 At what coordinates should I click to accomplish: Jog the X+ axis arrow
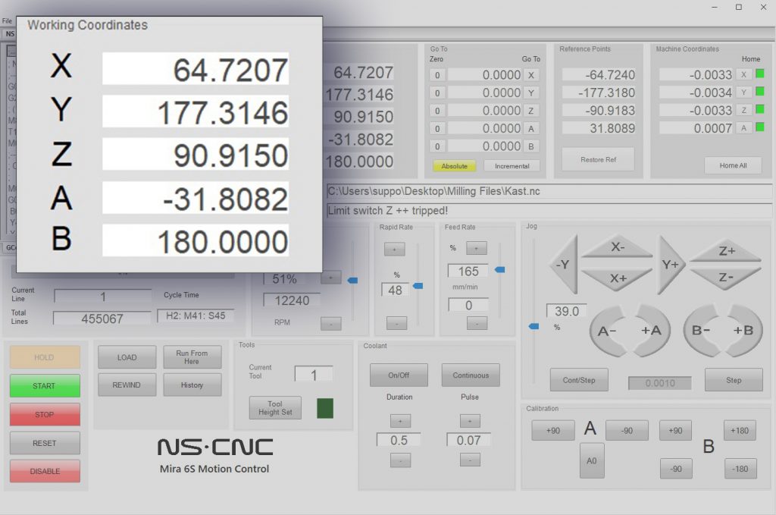[618, 278]
